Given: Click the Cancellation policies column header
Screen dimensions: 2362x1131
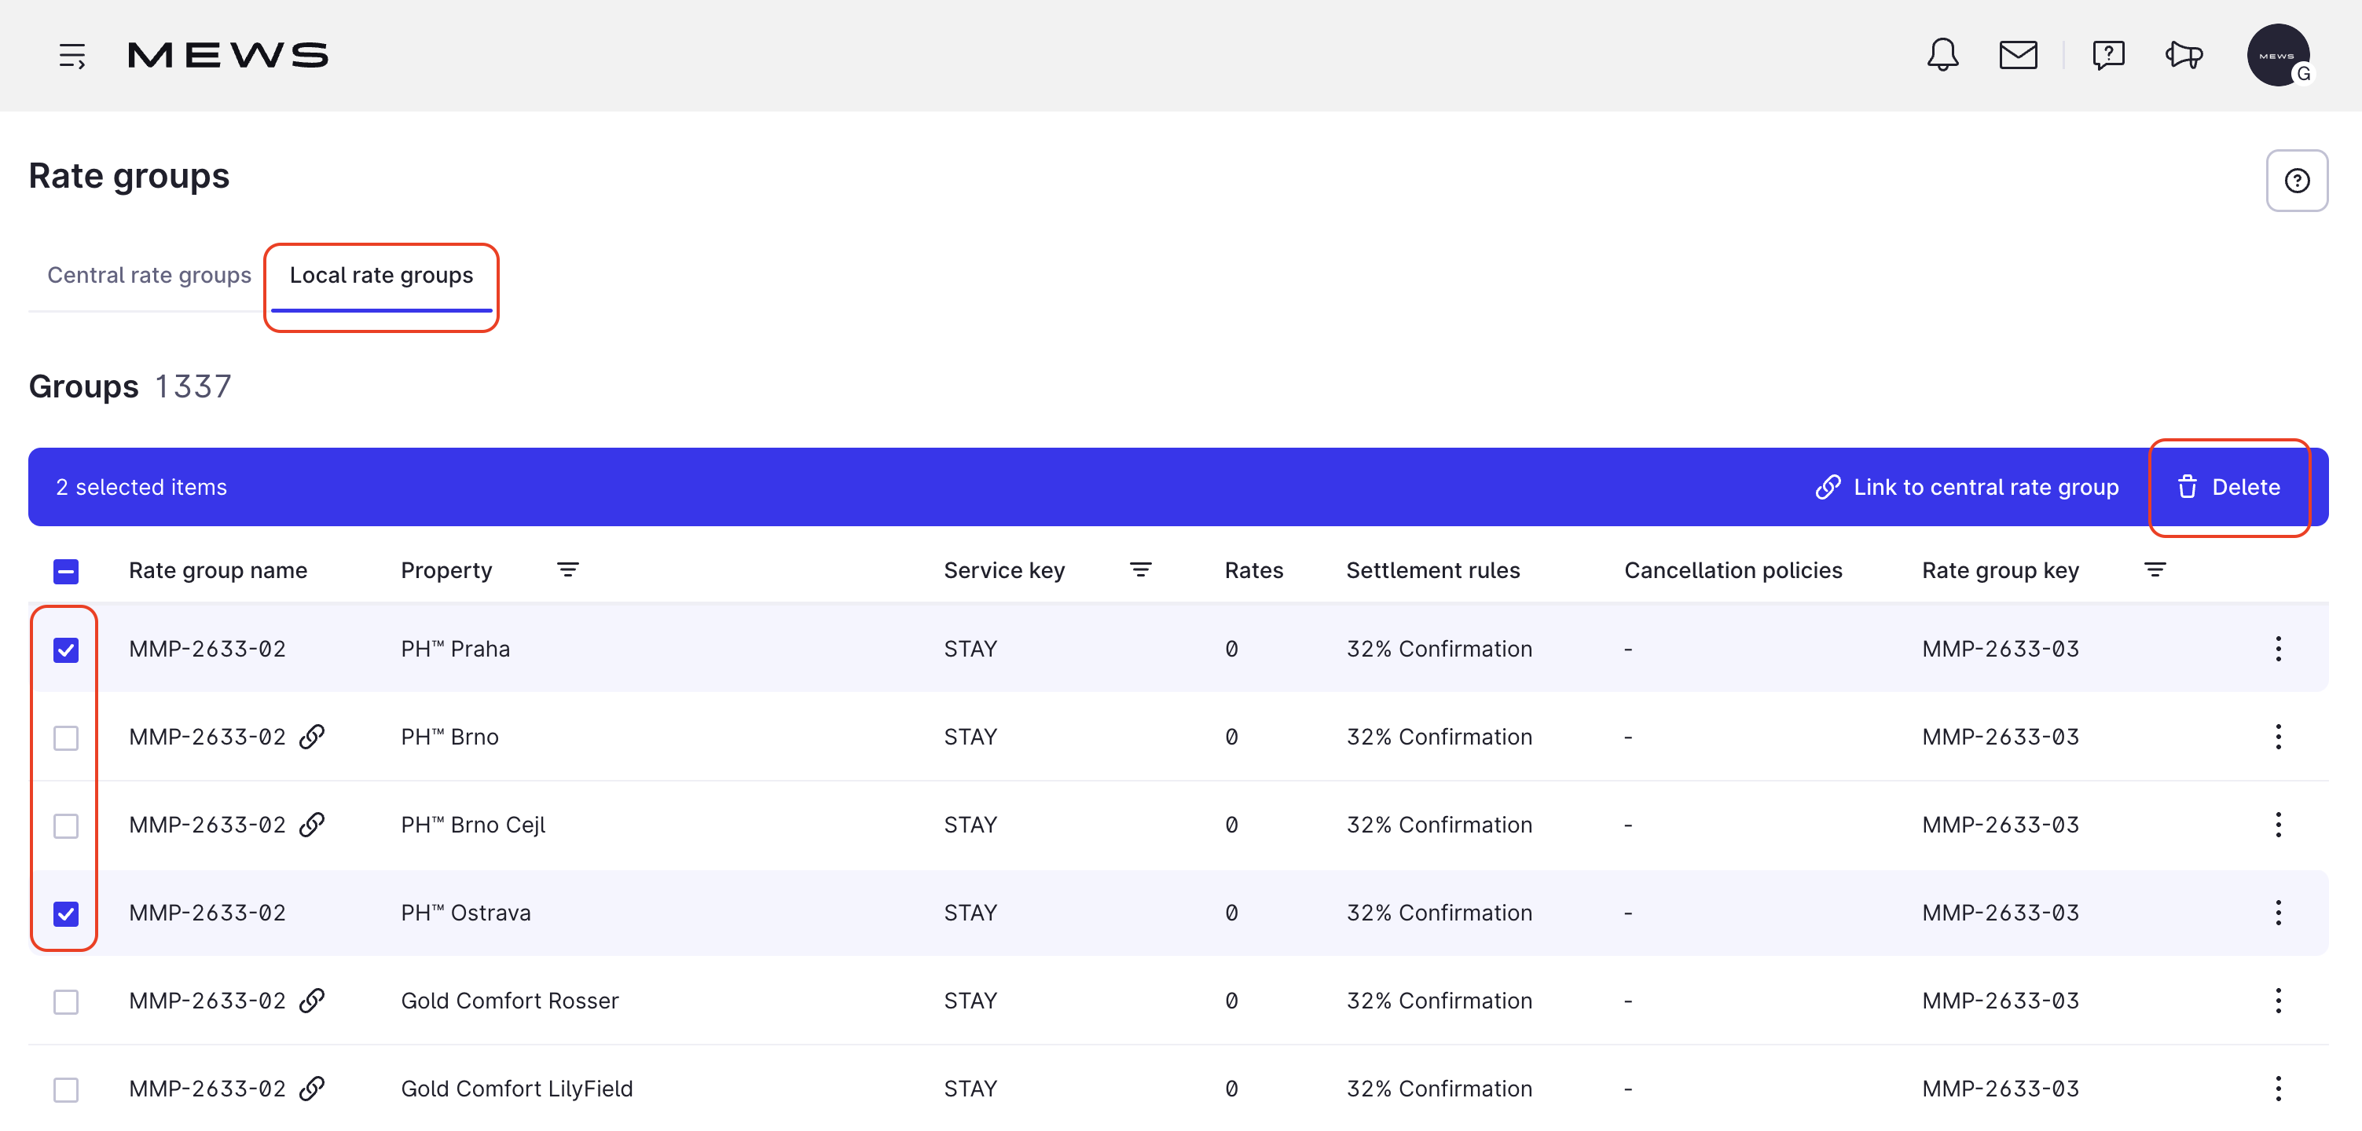Looking at the screenshot, I should 1733,570.
